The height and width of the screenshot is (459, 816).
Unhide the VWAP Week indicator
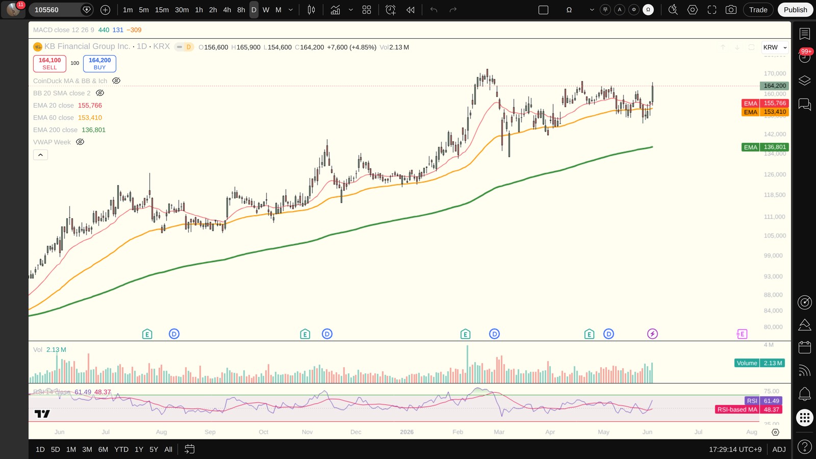pyautogui.click(x=80, y=142)
